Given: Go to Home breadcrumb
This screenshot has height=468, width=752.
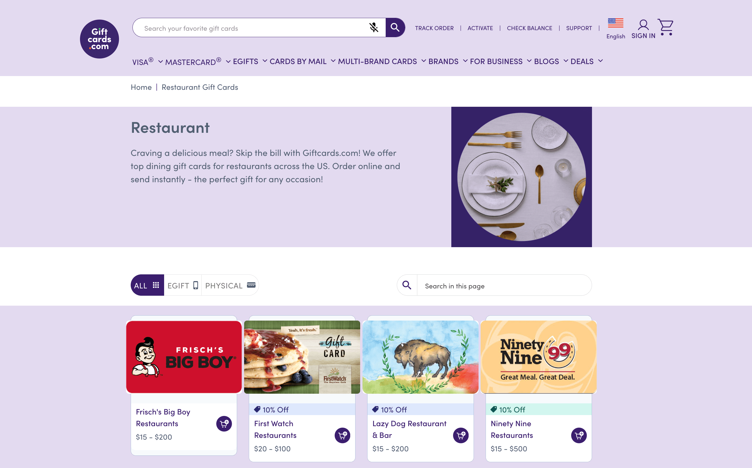Looking at the screenshot, I should click(141, 87).
